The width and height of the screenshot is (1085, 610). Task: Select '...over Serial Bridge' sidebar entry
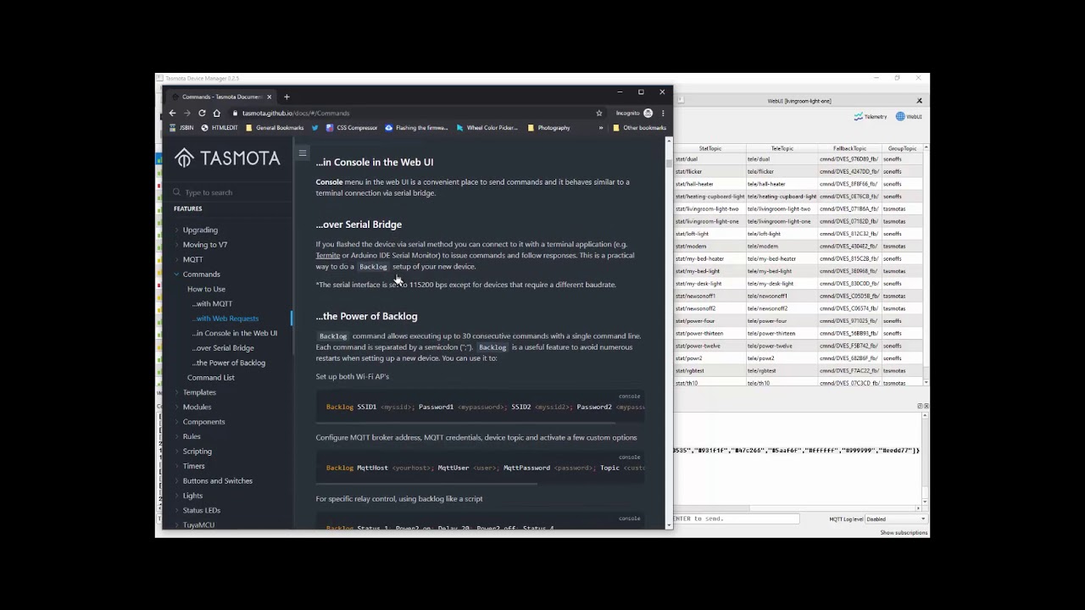tap(222, 348)
